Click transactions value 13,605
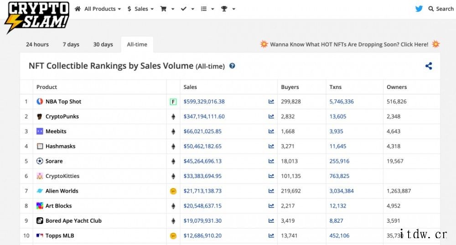This screenshot has height=245, width=456. (x=338, y=116)
